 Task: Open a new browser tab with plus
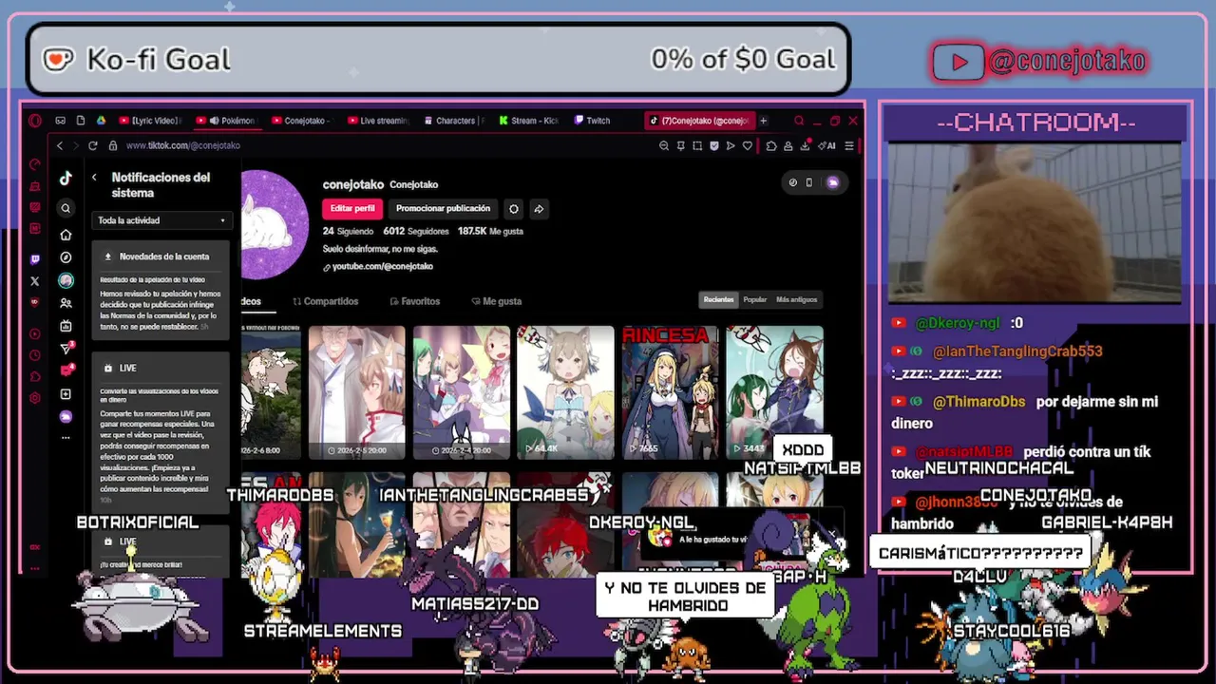coord(764,121)
